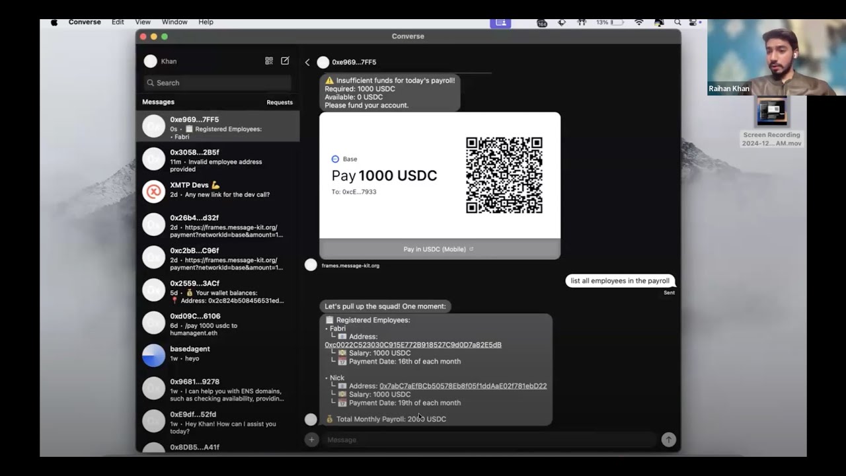Open Nick's wallet address link
The height and width of the screenshot is (476, 846).
coord(463,386)
